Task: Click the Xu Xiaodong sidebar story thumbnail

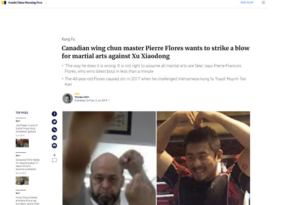Action: point(22,181)
